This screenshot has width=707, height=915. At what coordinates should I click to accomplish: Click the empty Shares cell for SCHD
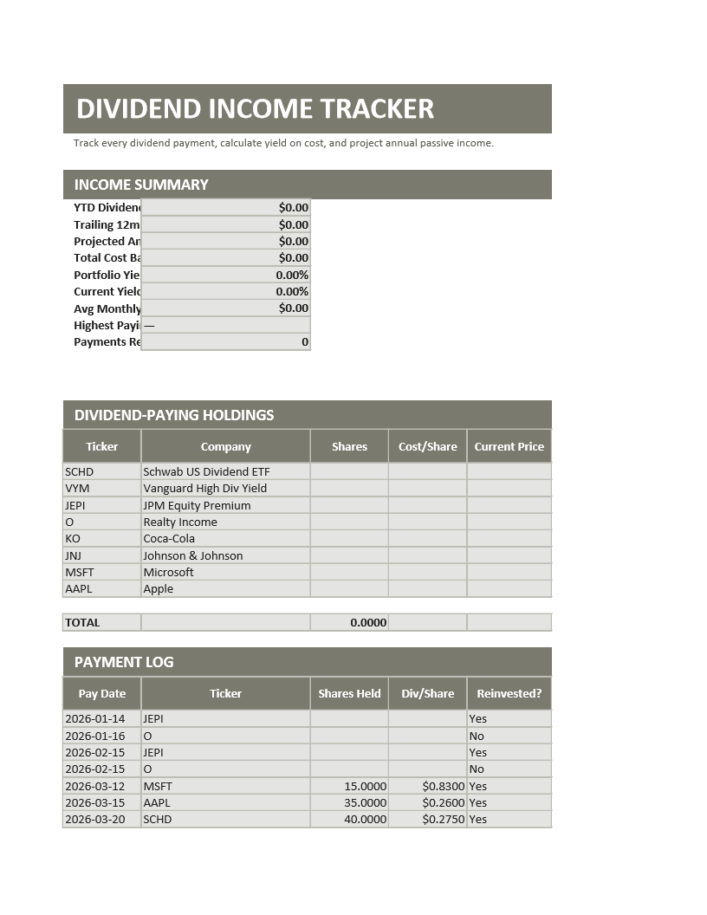(349, 471)
